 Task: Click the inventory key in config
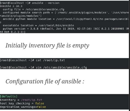pyautogui.click(x=8, y=100)
